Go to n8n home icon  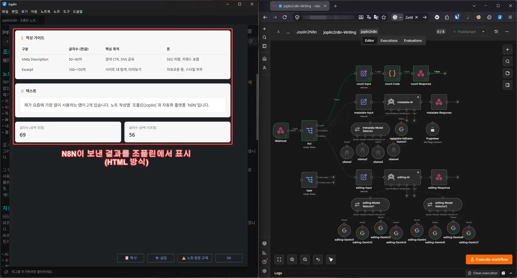(264, 59)
